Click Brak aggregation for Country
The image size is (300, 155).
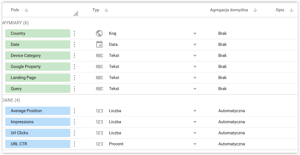click(x=223, y=33)
